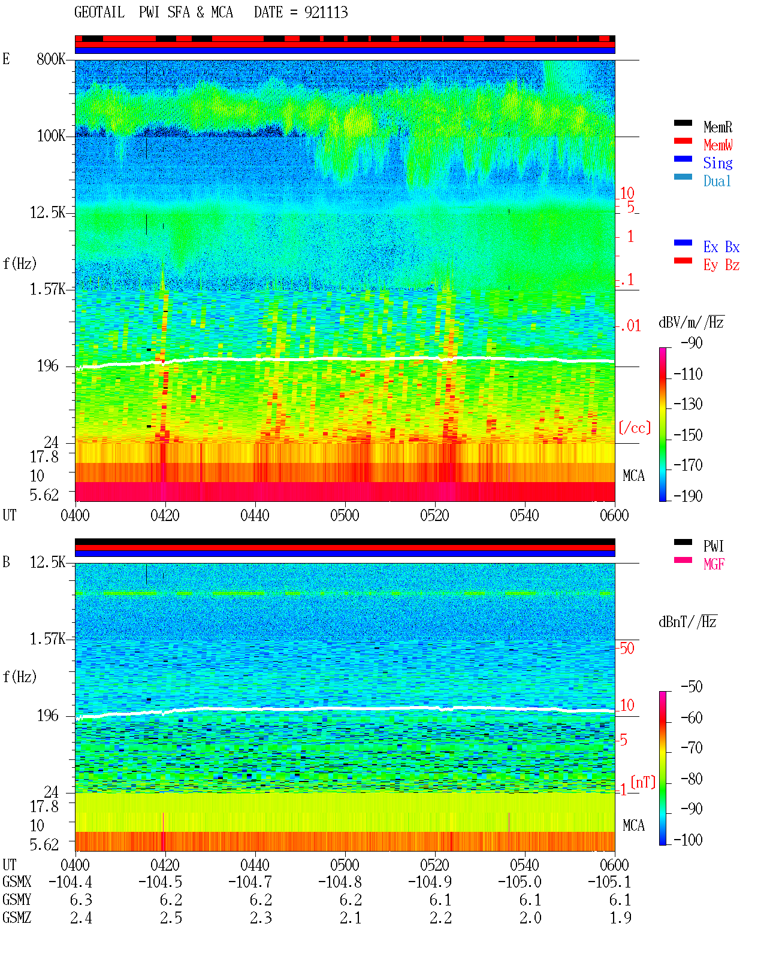Click the GSMY value '6.3'
Viewport: 767px width, 954px height.
click(x=81, y=900)
